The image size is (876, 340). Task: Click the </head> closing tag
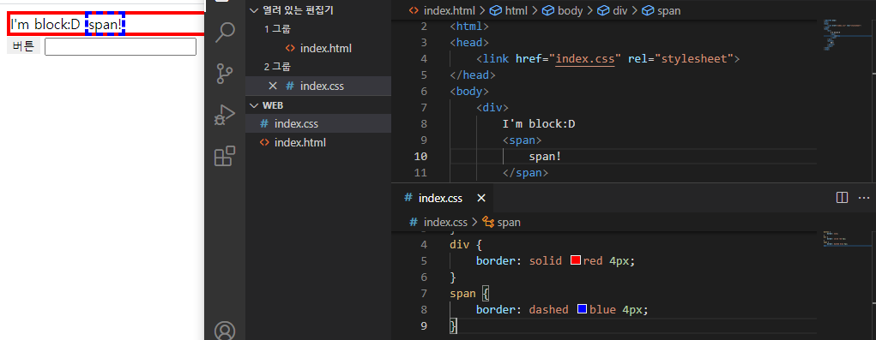(x=473, y=75)
